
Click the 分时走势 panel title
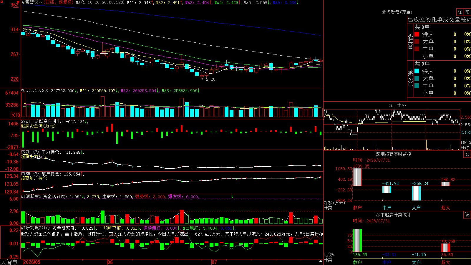point(397,105)
